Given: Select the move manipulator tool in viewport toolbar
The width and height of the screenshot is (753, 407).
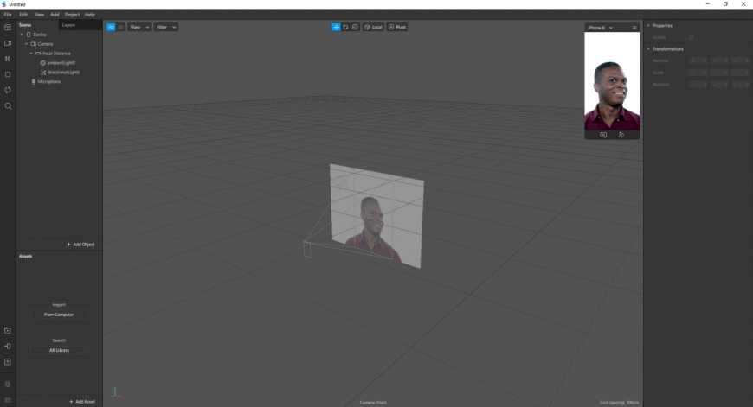Looking at the screenshot, I should pyautogui.click(x=336, y=28).
